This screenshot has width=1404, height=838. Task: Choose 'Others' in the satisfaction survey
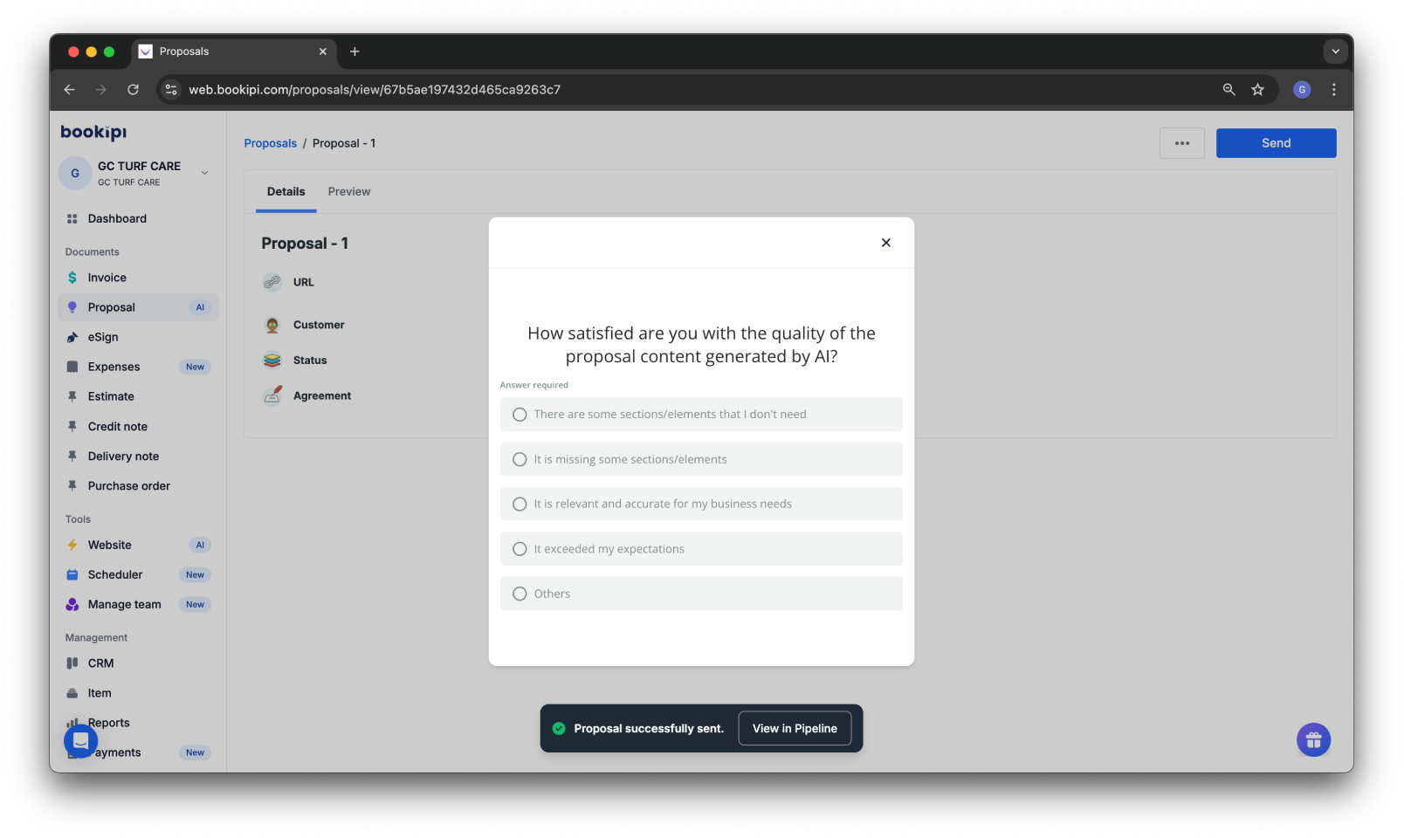pos(700,593)
